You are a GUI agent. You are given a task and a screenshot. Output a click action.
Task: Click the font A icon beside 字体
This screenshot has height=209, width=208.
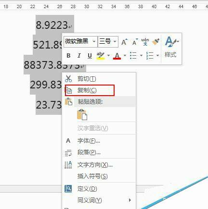tap(68, 141)
